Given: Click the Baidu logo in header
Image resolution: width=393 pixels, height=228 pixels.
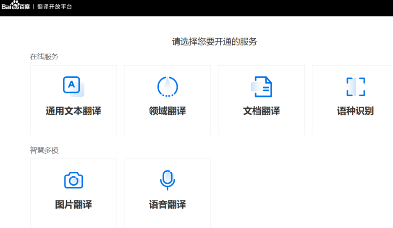Looking at the screenshot, I should (x=16, y=6).
